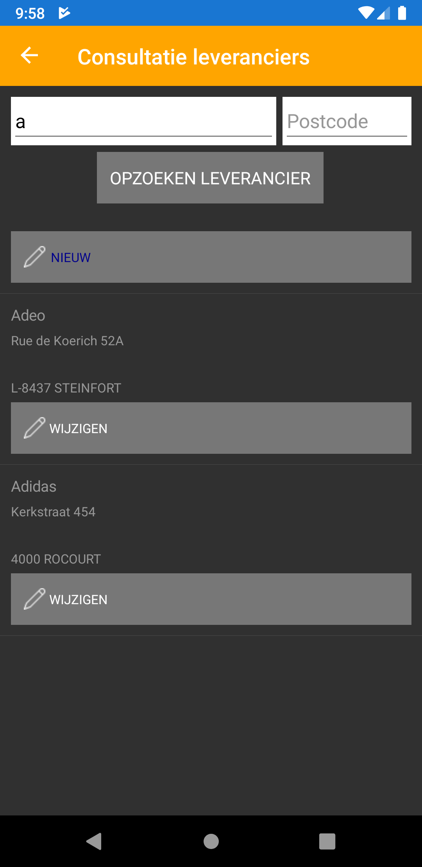Create new supplier with NIEUW button
The height and width of the screenshot is (867, 422).
coord(211,257)
